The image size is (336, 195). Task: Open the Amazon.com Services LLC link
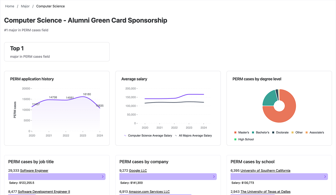149,192
